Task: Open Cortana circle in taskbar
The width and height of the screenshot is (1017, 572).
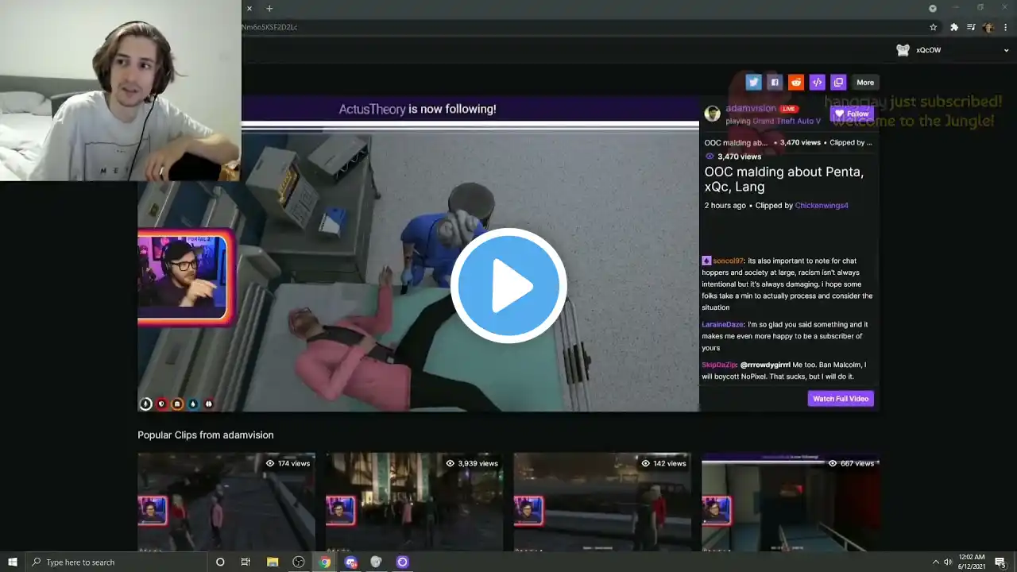Action: [220, 562]
